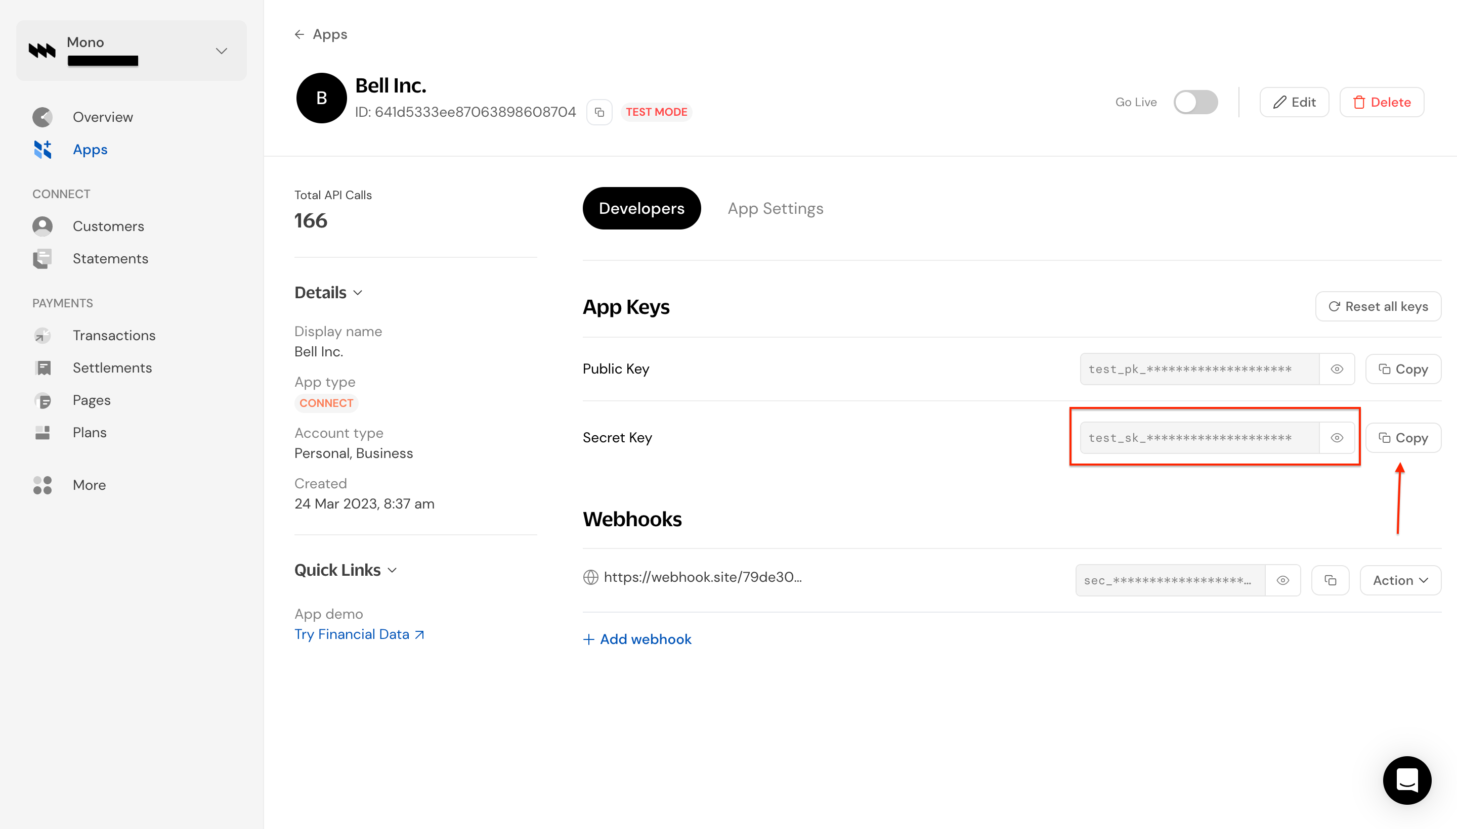1457x829 pixels.
Task: Collapse the Details section
Action: pyautogui.click(x=328, y=293)
